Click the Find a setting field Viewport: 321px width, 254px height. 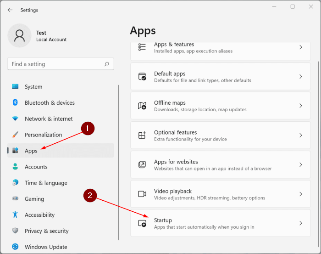point(61,64)
